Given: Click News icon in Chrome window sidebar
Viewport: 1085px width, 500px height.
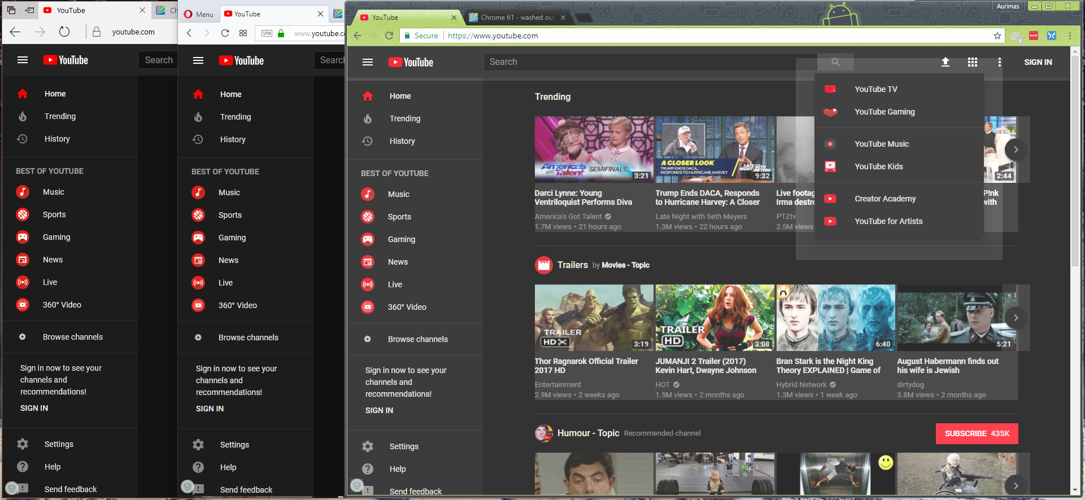Looking at the screenshot, I should click(x=368, y=262).
